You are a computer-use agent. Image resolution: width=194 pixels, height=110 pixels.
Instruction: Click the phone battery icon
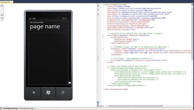(34, 18)
